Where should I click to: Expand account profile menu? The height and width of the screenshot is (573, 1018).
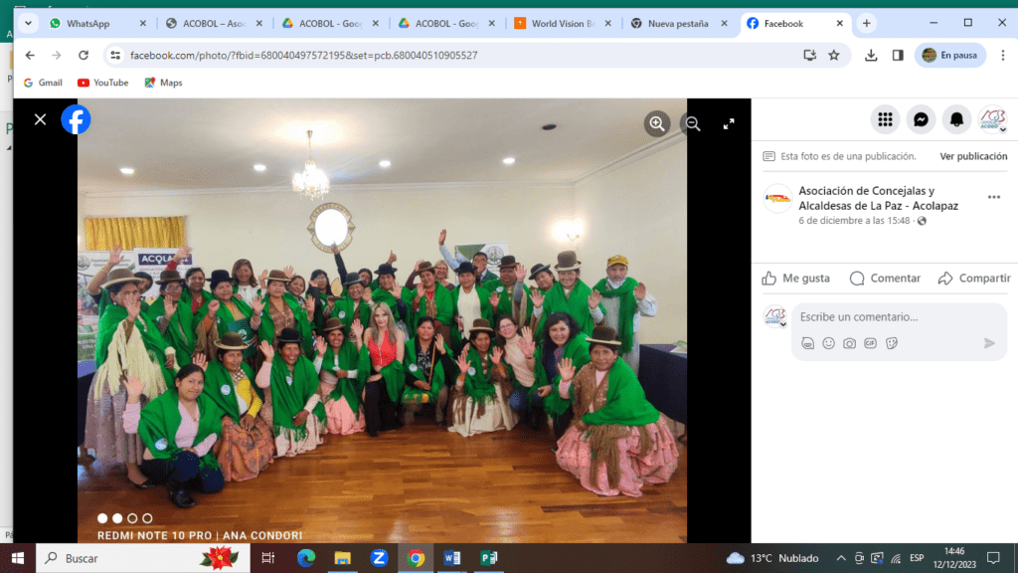click(x=992, y=119)
